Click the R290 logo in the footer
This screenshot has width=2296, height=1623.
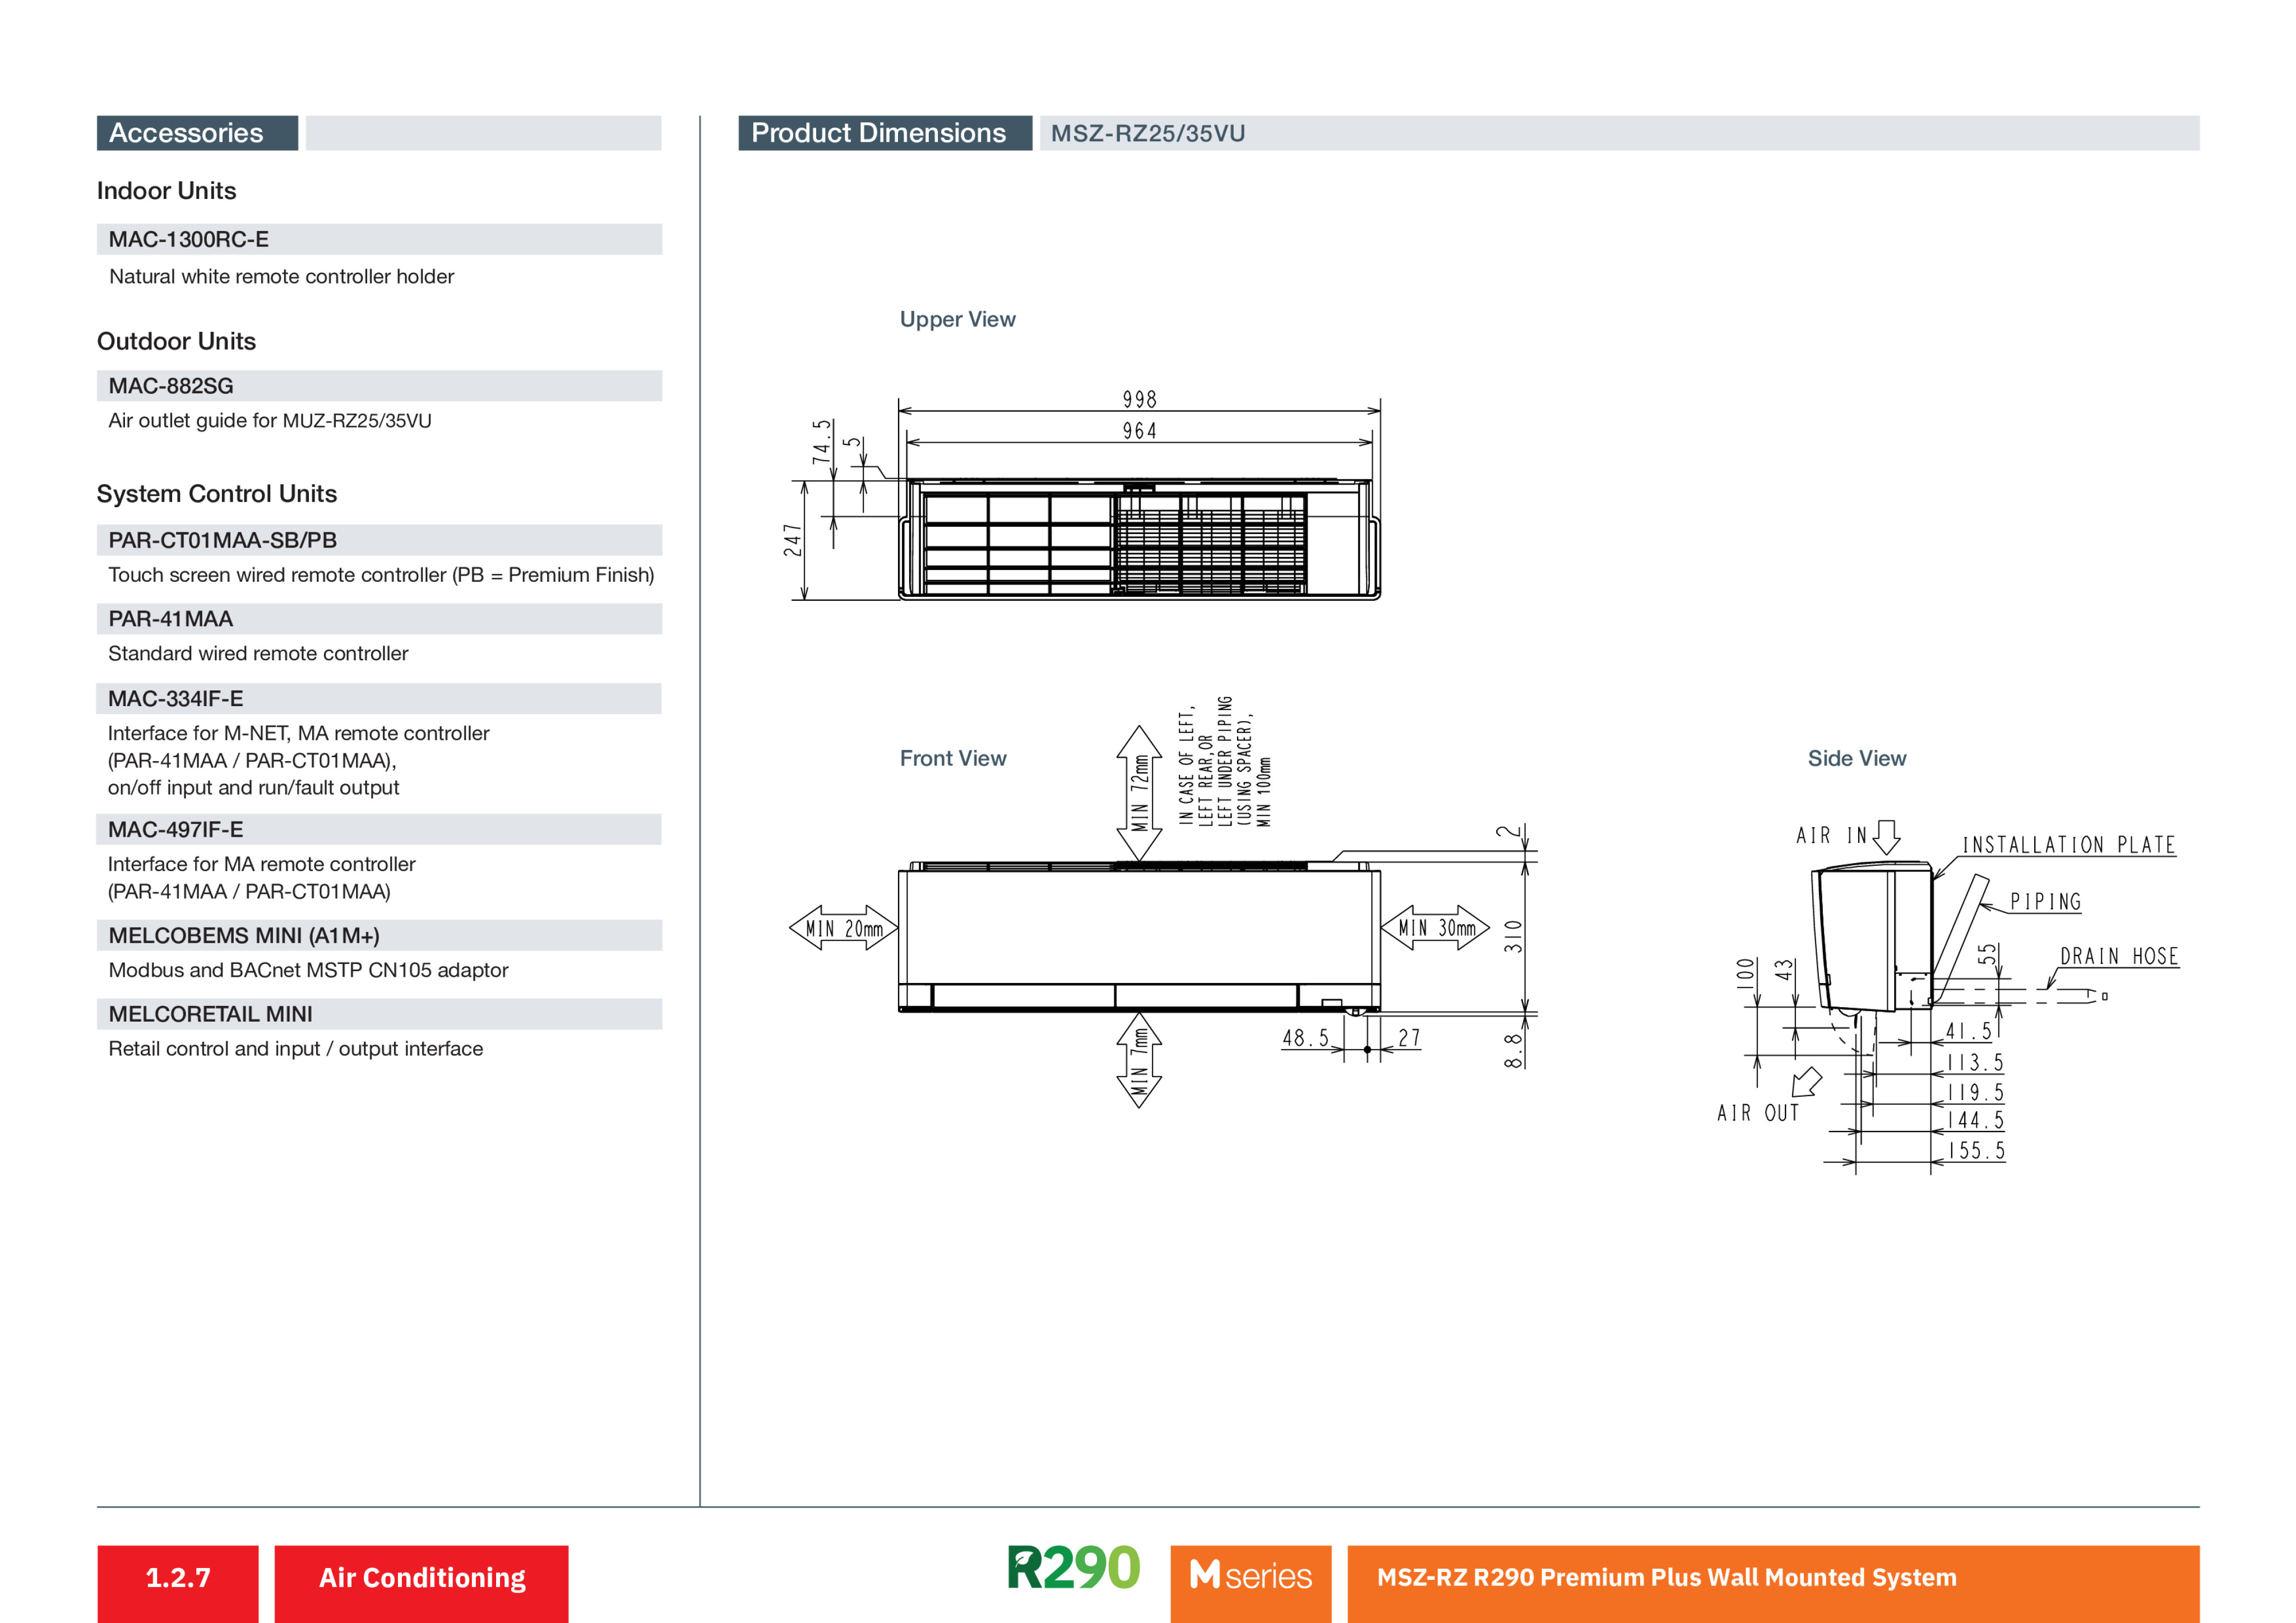click(1073, 1567)
